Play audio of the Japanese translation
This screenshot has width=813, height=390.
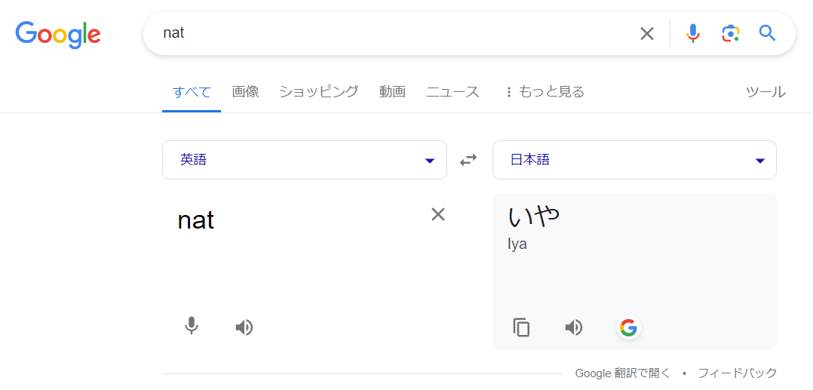(x=573, y=327)
